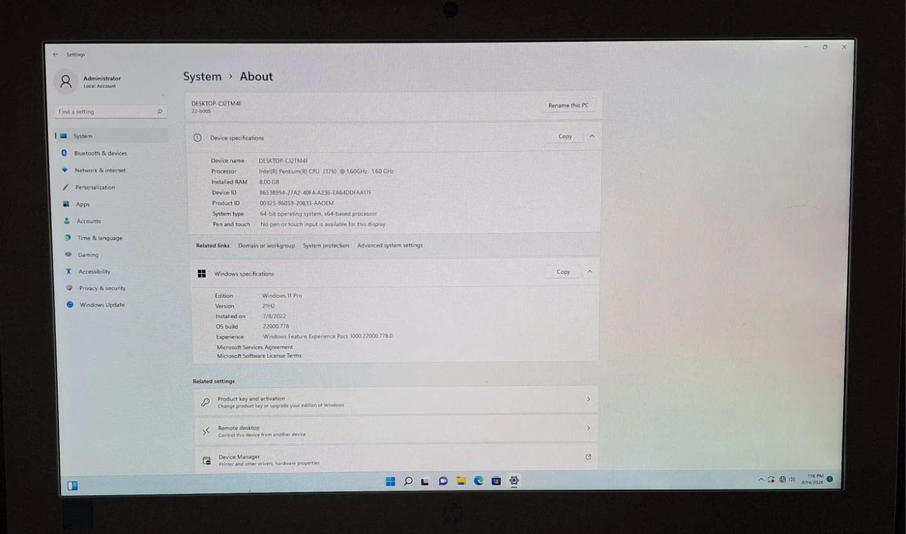Launch Microsoft Edge from the taskbar

tap(479, 481)
